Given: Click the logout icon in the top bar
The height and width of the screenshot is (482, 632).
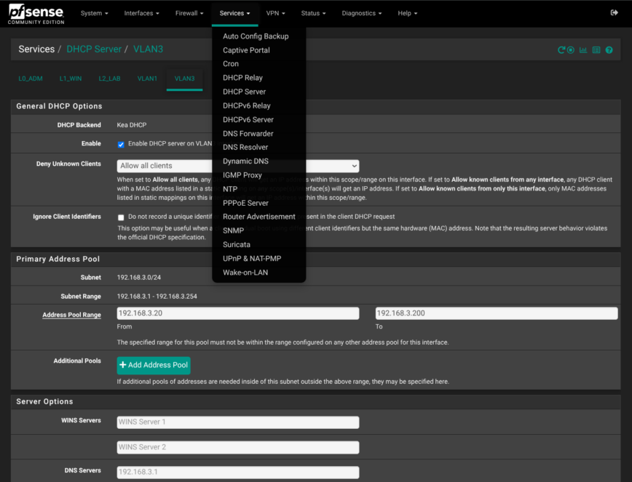Looking at the screenshot, I should [x=615, y=13].
